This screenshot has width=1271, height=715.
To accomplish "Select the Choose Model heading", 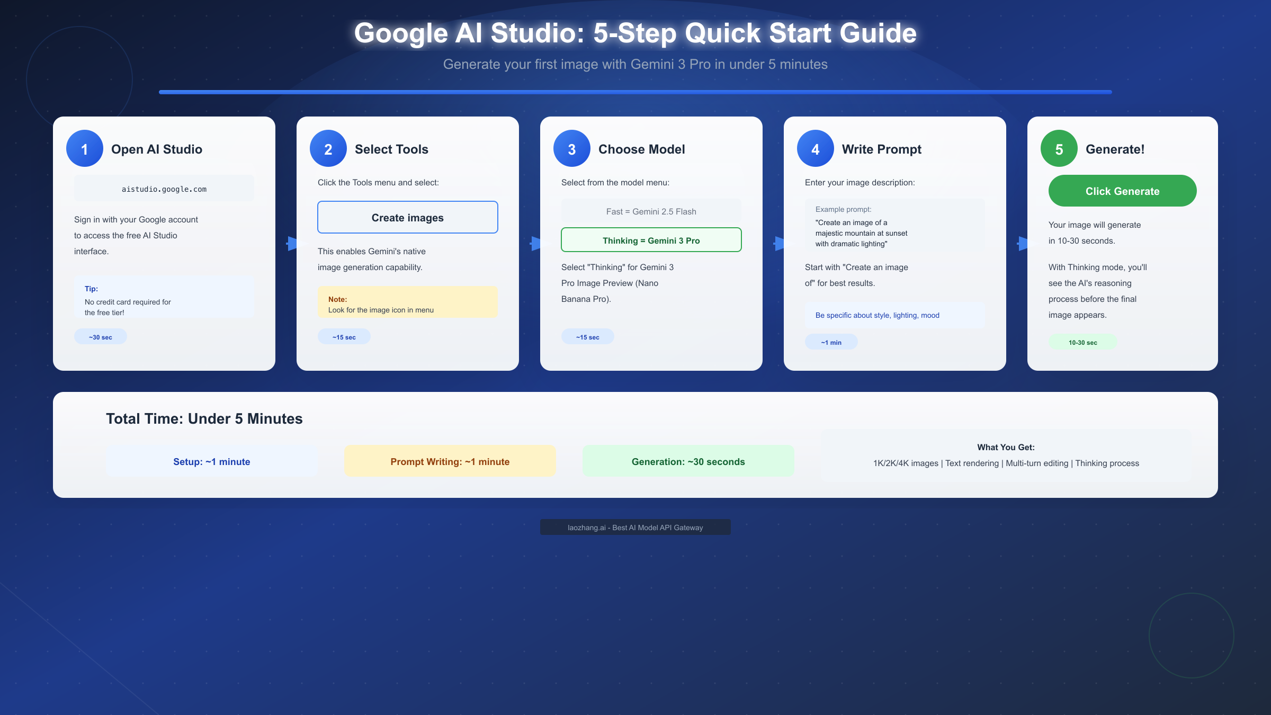I will 641,149.
